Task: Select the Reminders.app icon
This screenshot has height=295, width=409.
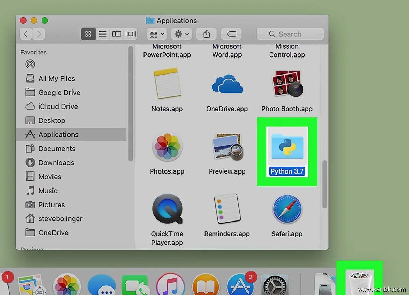Action: 227,209
